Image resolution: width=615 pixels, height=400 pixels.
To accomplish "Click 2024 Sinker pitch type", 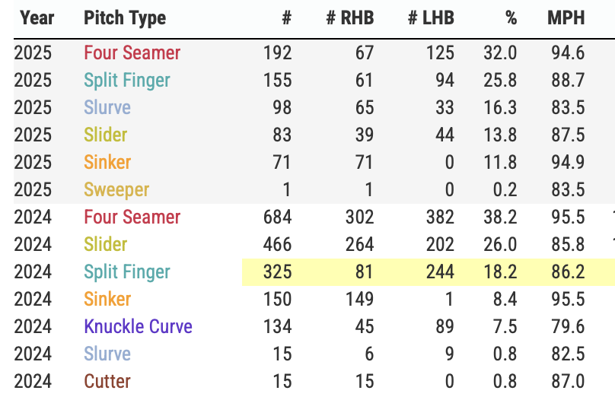I will pyautogui.click(x=107, y=300).
